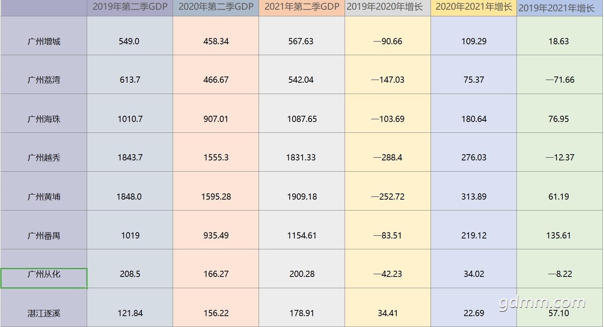Click the 广州增城 row label

(x=44, y=36)
